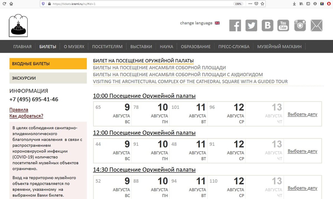333x199 pixels.
Task: Open the О МУЗЕЯХ menu item
Action: [74, 47]
